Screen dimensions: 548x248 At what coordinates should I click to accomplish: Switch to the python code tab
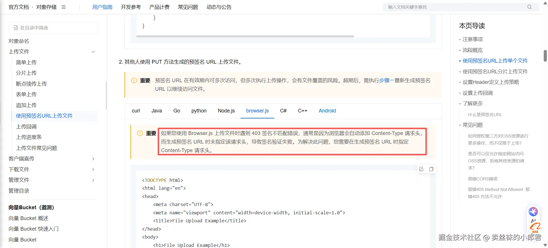(199, 111)
